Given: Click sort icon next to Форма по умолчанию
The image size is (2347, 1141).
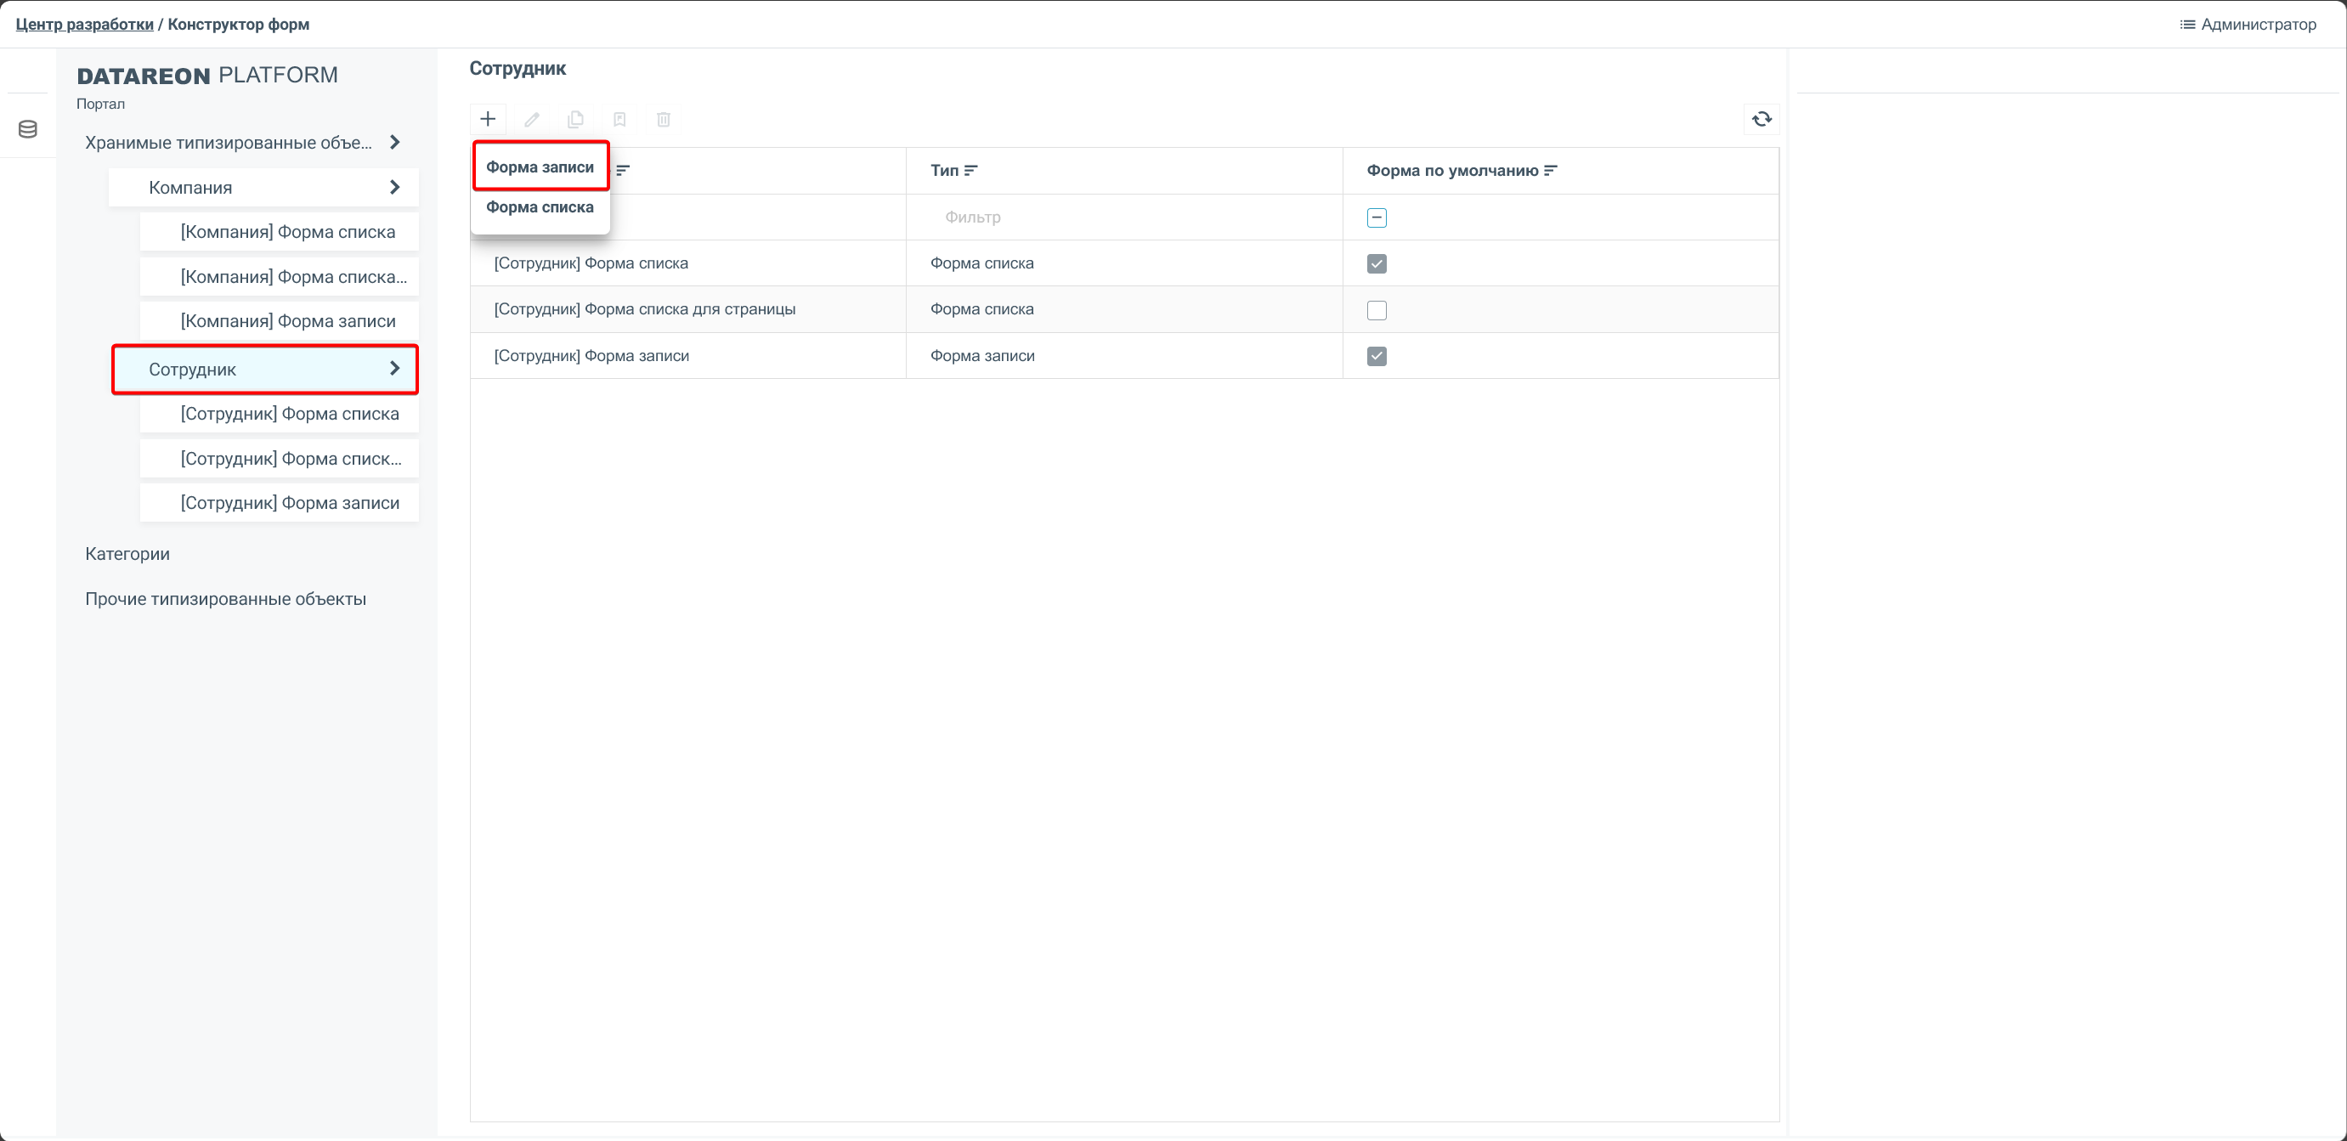Looking at the screenshot, I should pos(1551,170).
